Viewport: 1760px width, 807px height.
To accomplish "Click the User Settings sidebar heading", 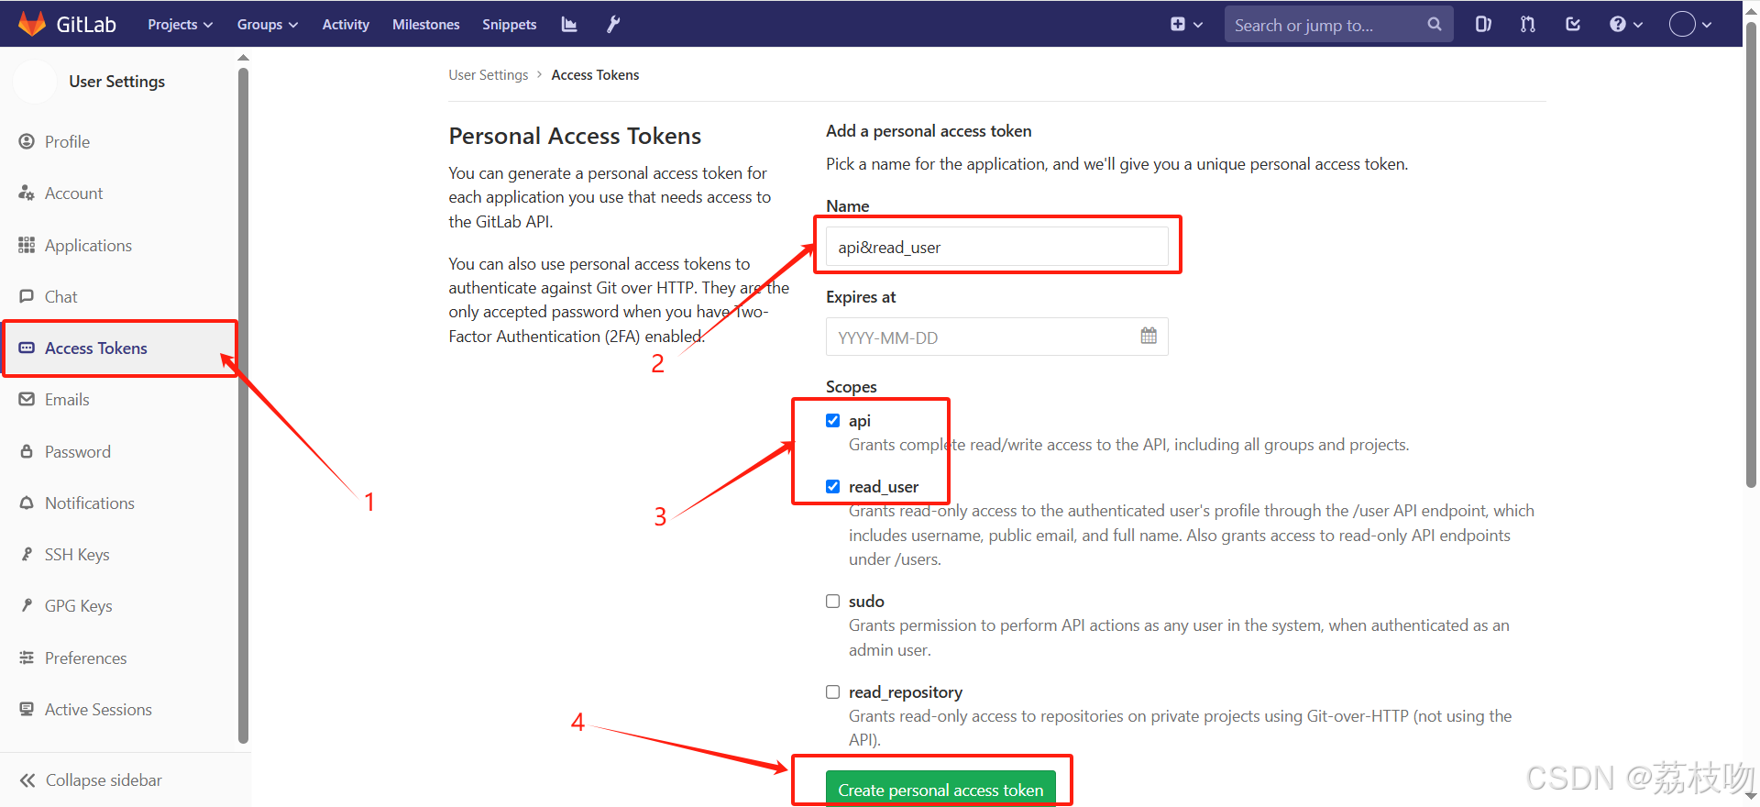I will 117,82.
